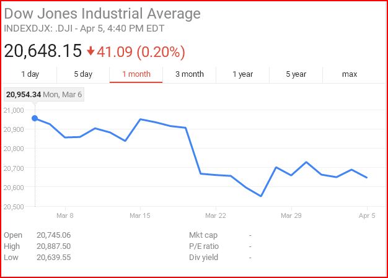Select the 1 day range tab
This screenshot has height=278, width=388.
[x=30, y=74]
